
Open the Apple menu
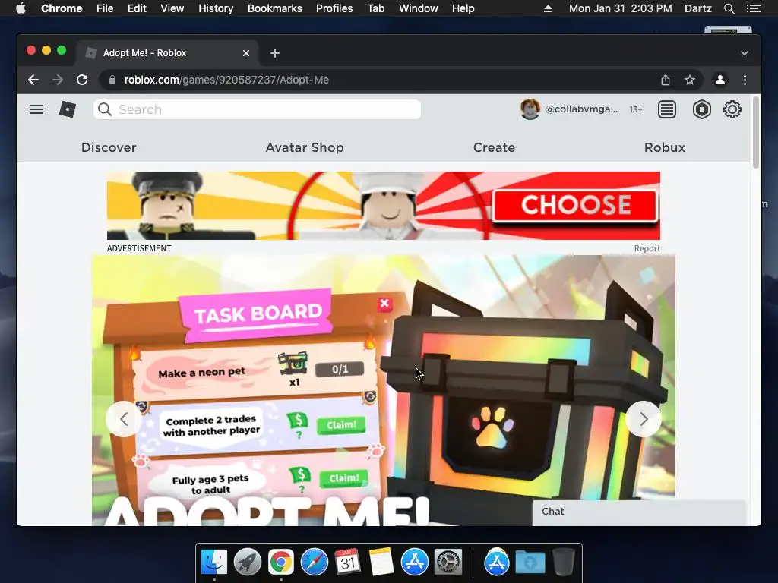point(21,8)
